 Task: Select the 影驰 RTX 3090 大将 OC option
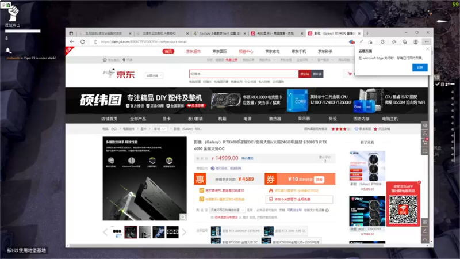click(285, 231)
